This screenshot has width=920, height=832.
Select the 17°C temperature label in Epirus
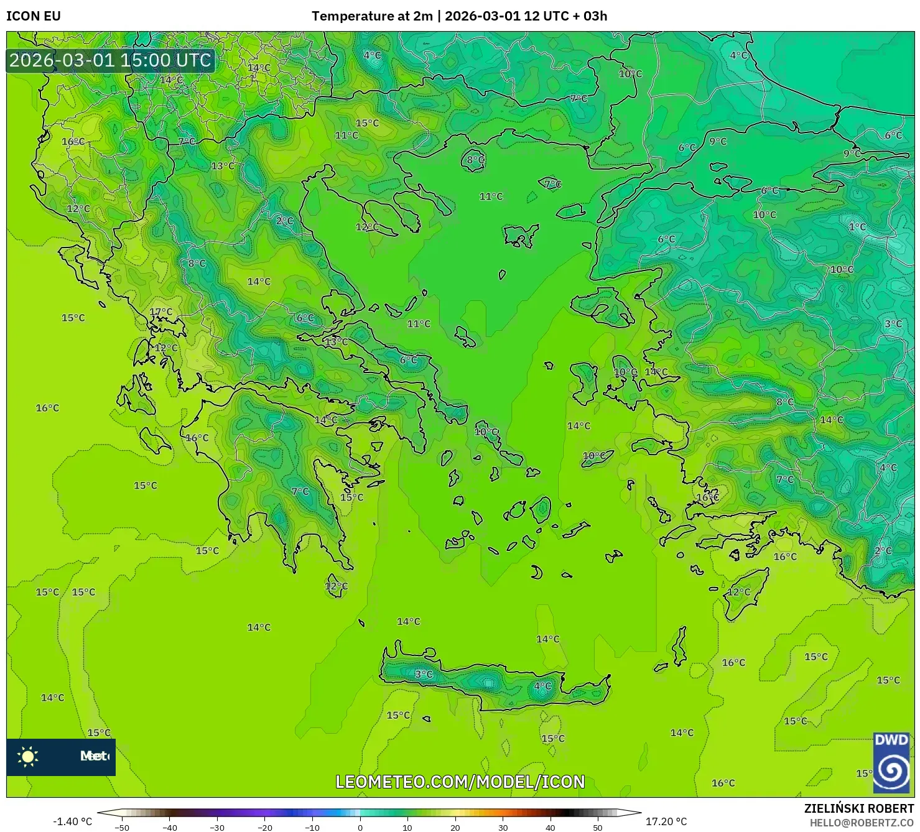[161, 310]
